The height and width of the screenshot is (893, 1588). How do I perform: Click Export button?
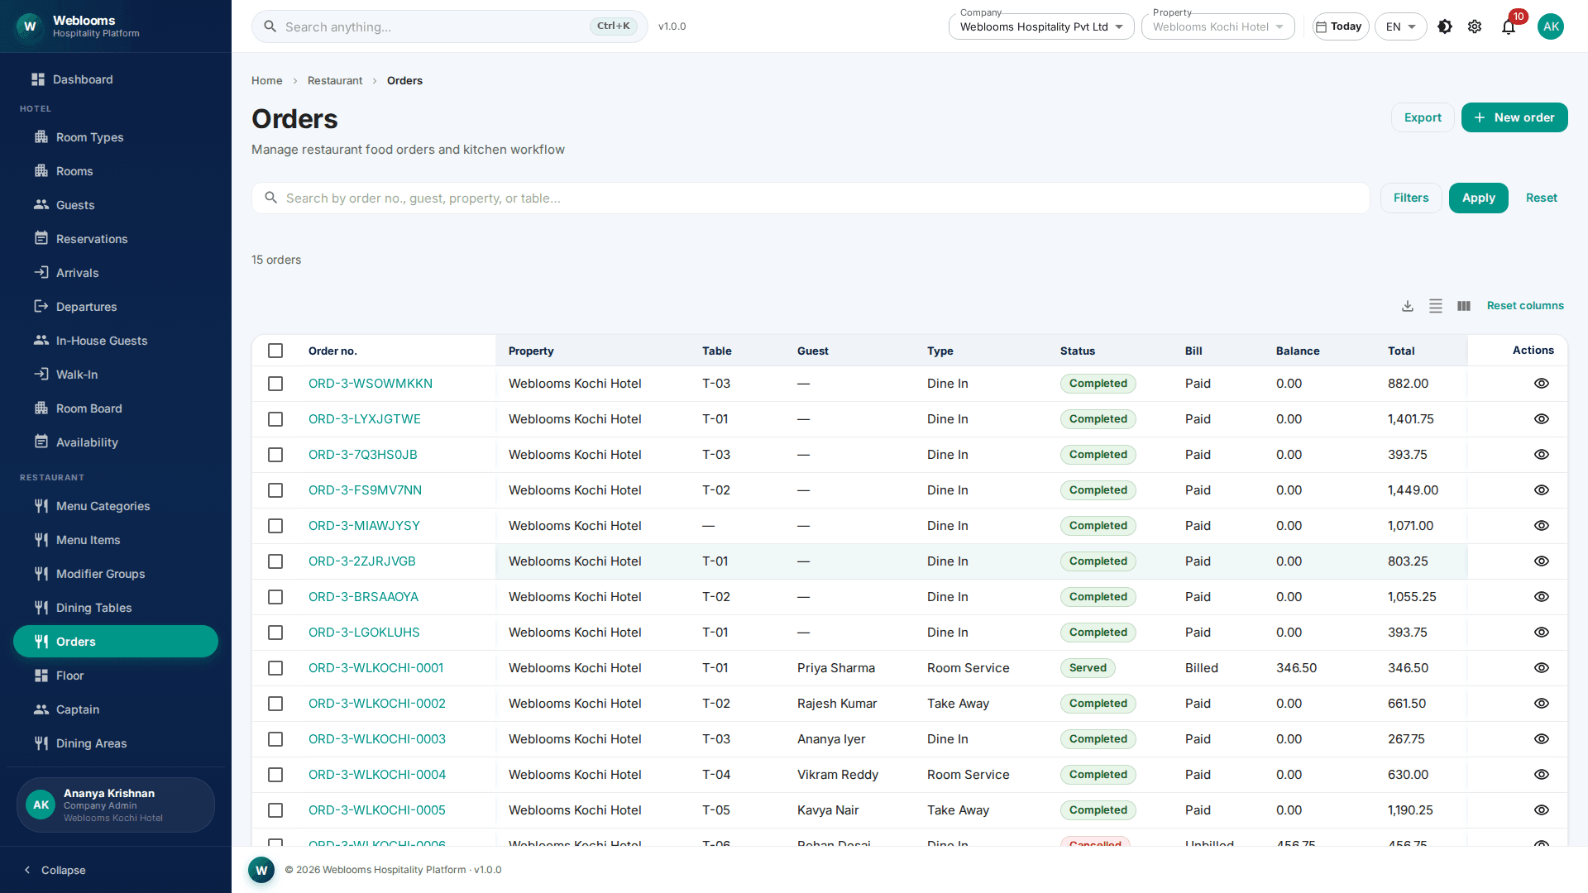click(1423, 117)
